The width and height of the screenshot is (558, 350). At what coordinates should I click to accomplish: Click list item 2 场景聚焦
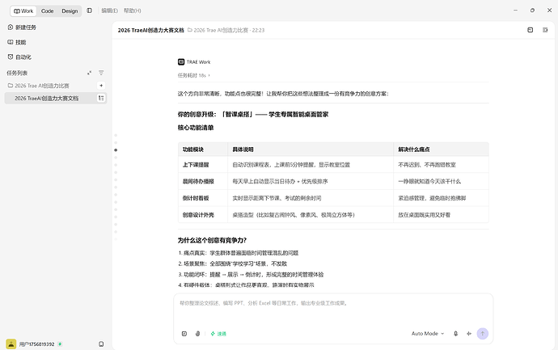pos(232,264)
